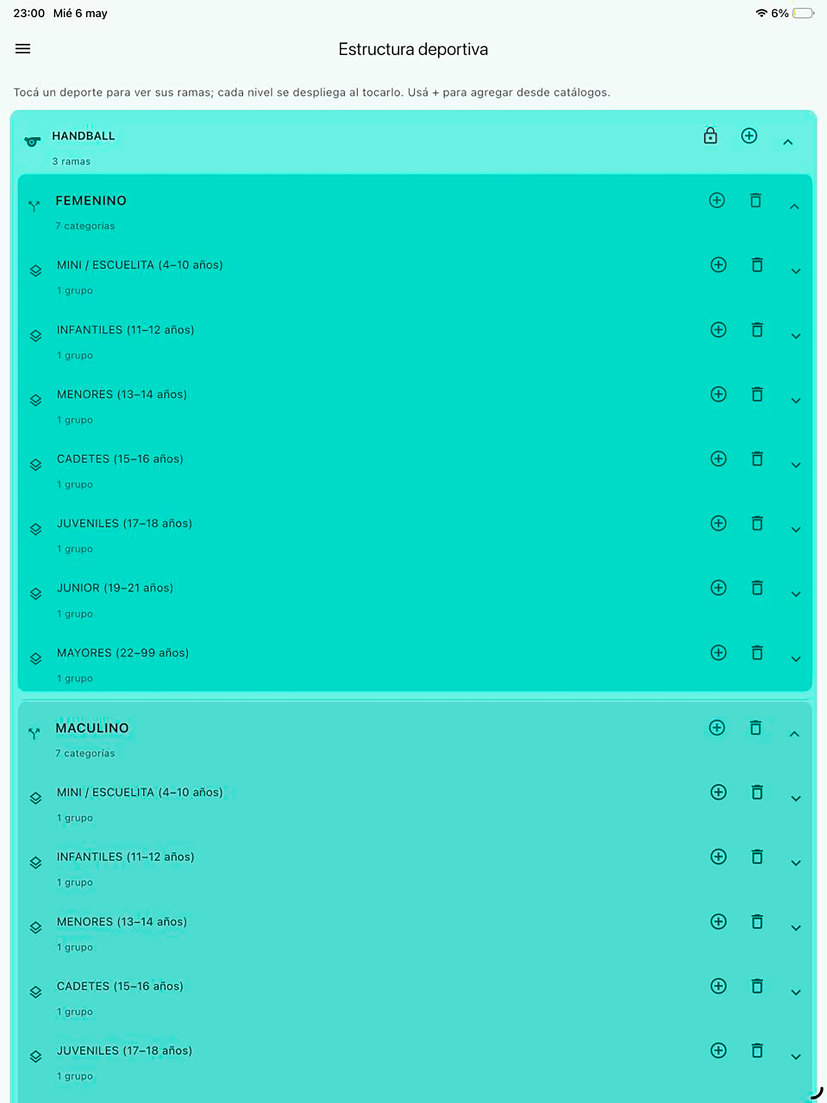Collapse the MACULINO branch

(x=794, y=734)
